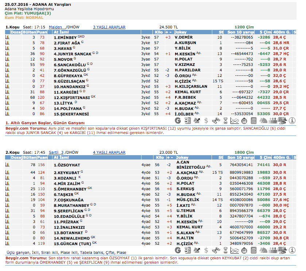Open the 4 YAŞLI ARAPLAR link
This screenshot has width=306, height=271.
(x=109, y=152)
